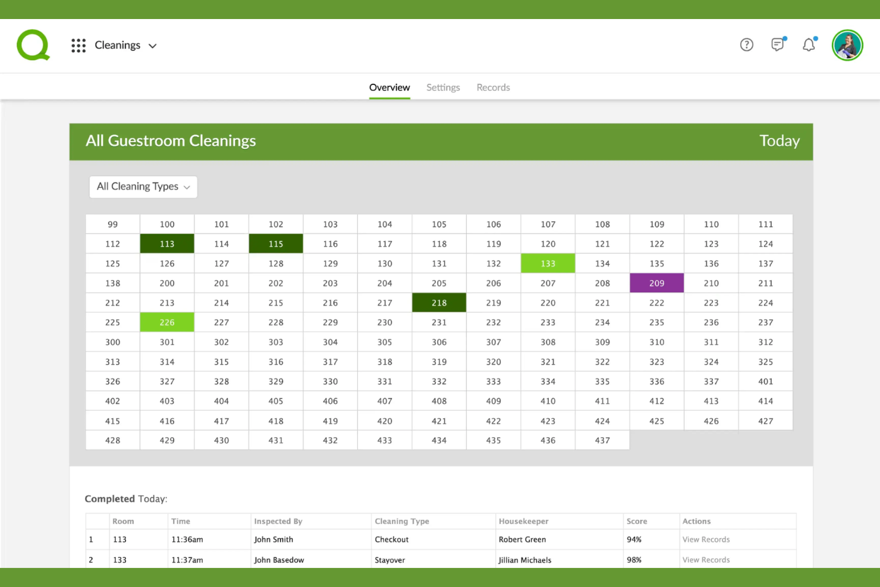Select room 306 in the grid
880x587 pixels.
coord(439,342)
